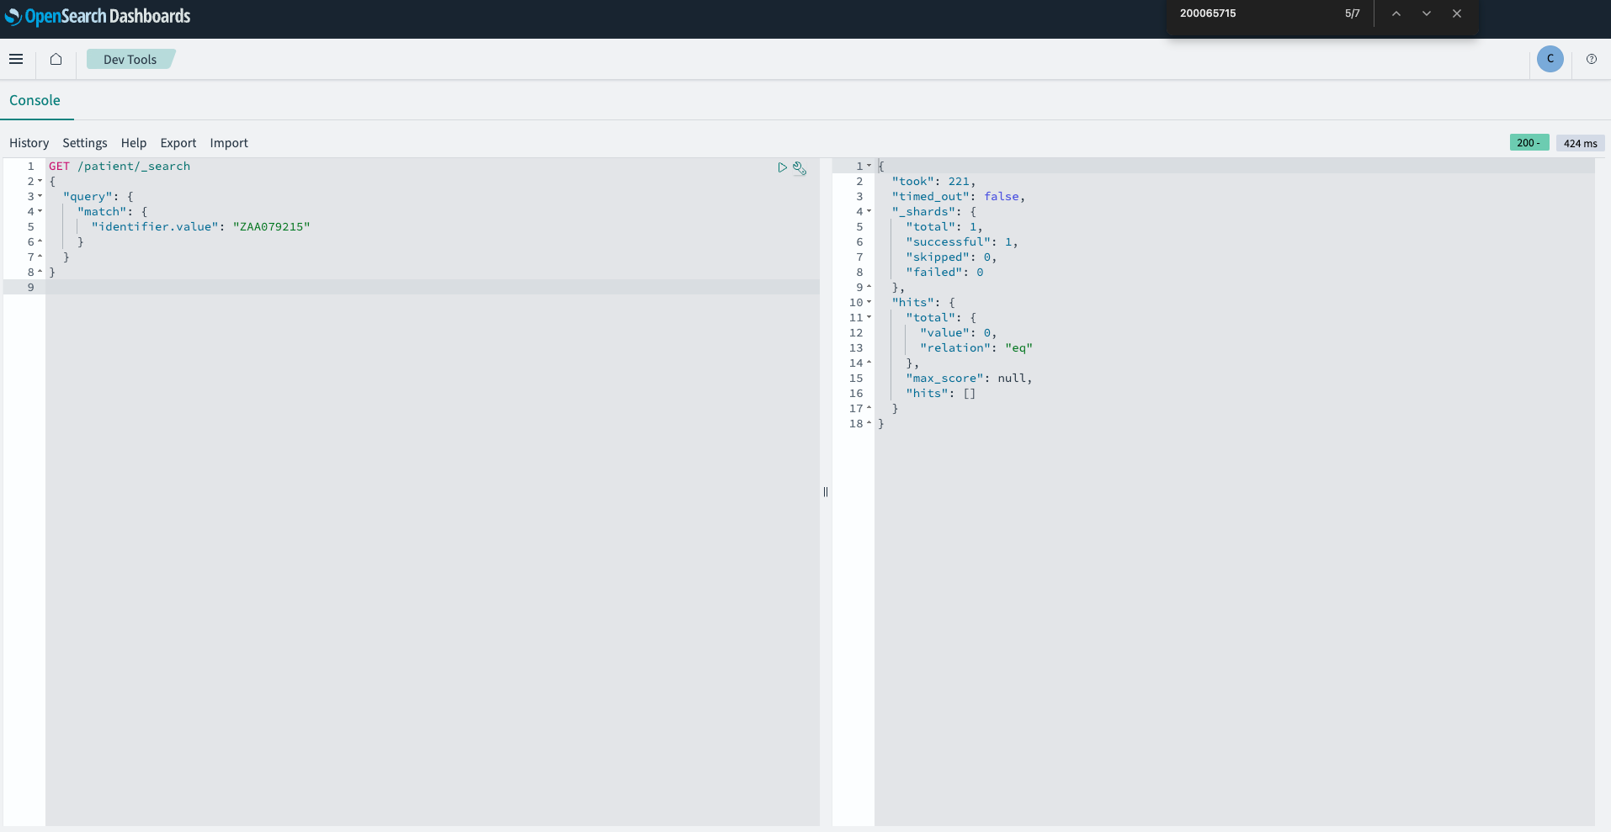Go to previous find match
The width and height of the screenshot is (1611, 832).
1396,13
